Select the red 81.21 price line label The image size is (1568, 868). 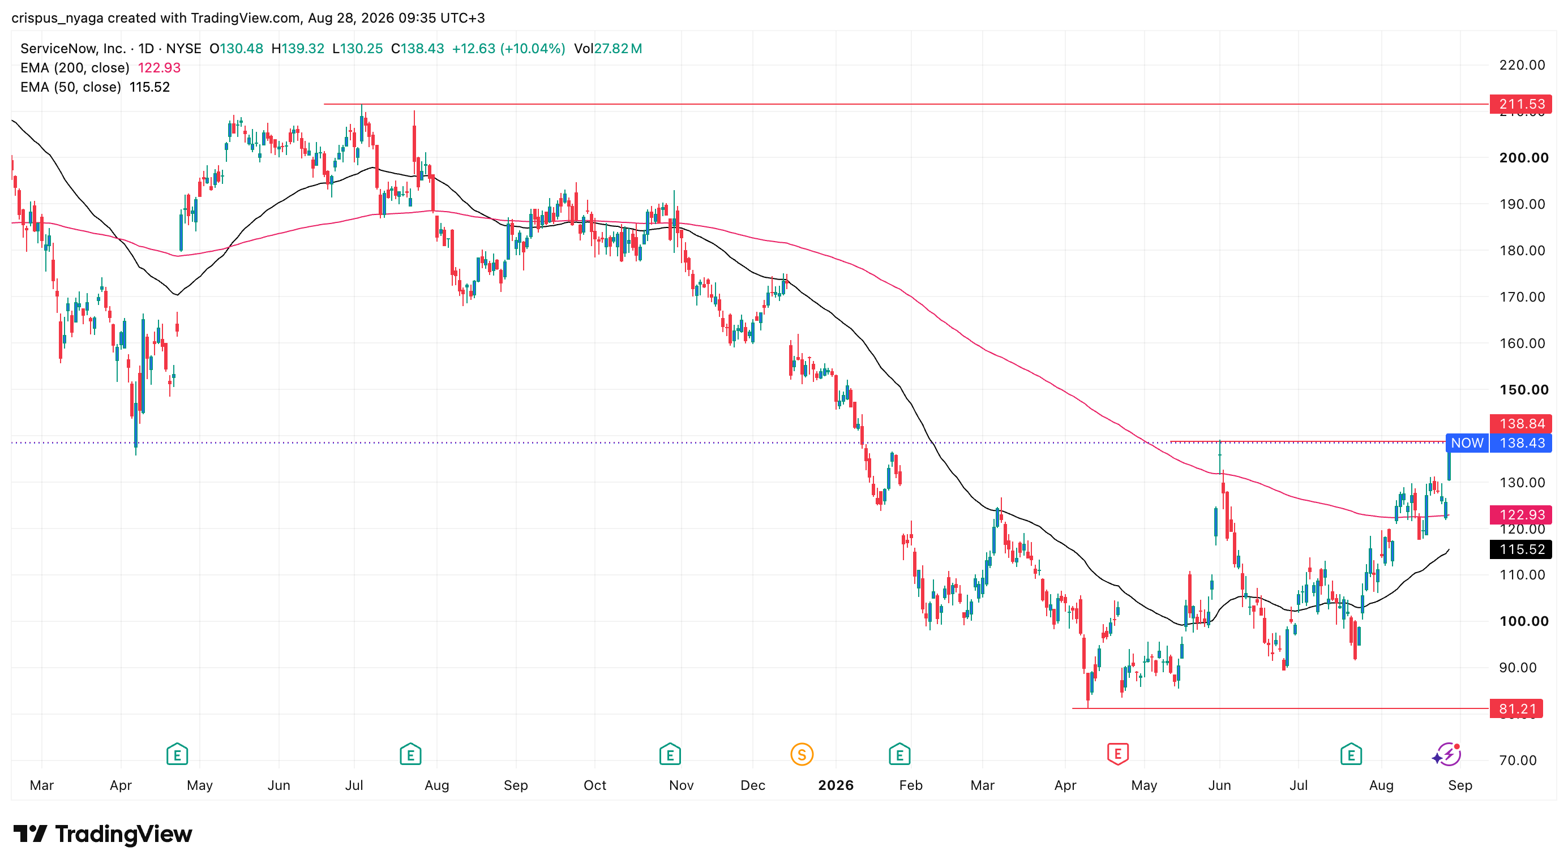pos(1516,708)
